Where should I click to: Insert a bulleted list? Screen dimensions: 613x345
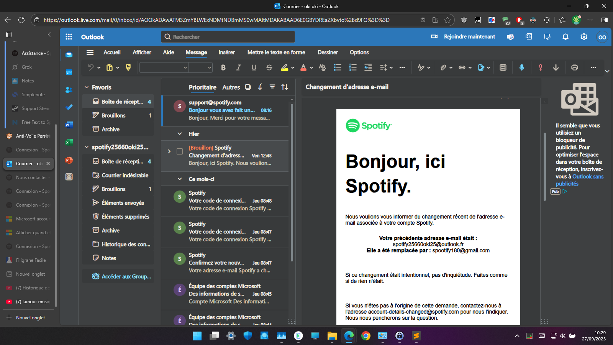pos(337,67)
